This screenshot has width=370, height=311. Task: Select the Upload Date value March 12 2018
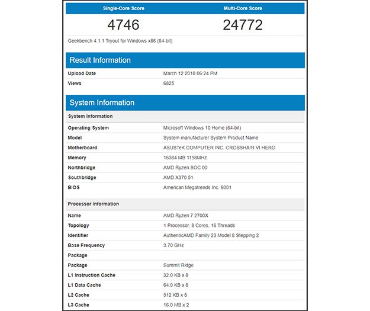[x=190, y=73]
